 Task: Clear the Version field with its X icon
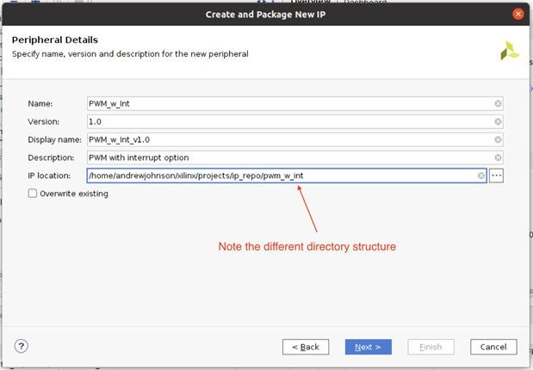[498, 121]
